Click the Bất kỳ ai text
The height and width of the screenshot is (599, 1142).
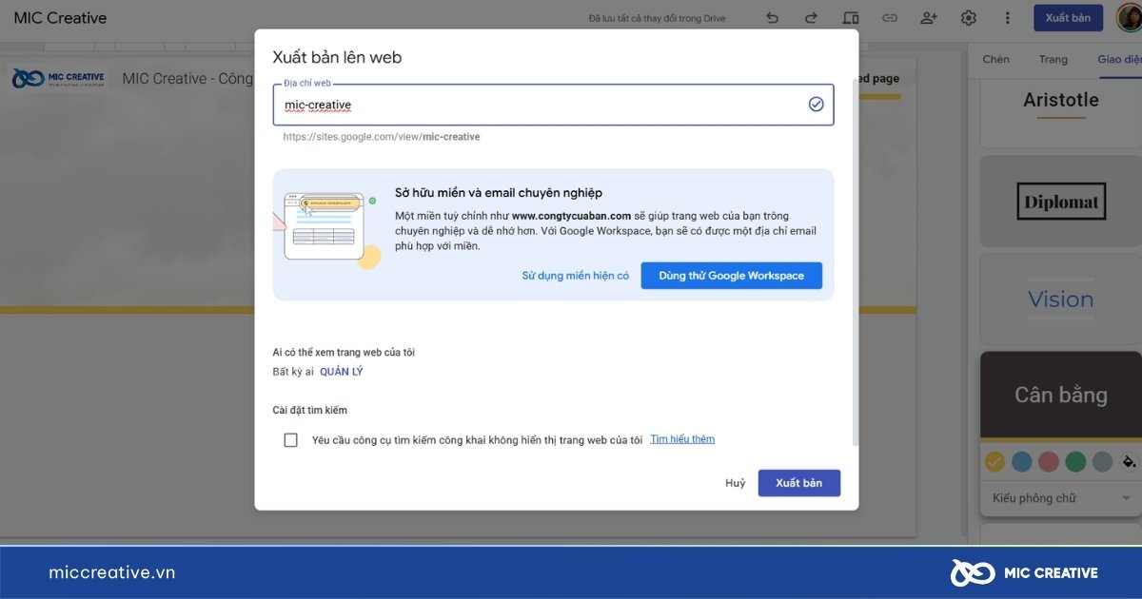pyautogui.click(x=293, y=372)
